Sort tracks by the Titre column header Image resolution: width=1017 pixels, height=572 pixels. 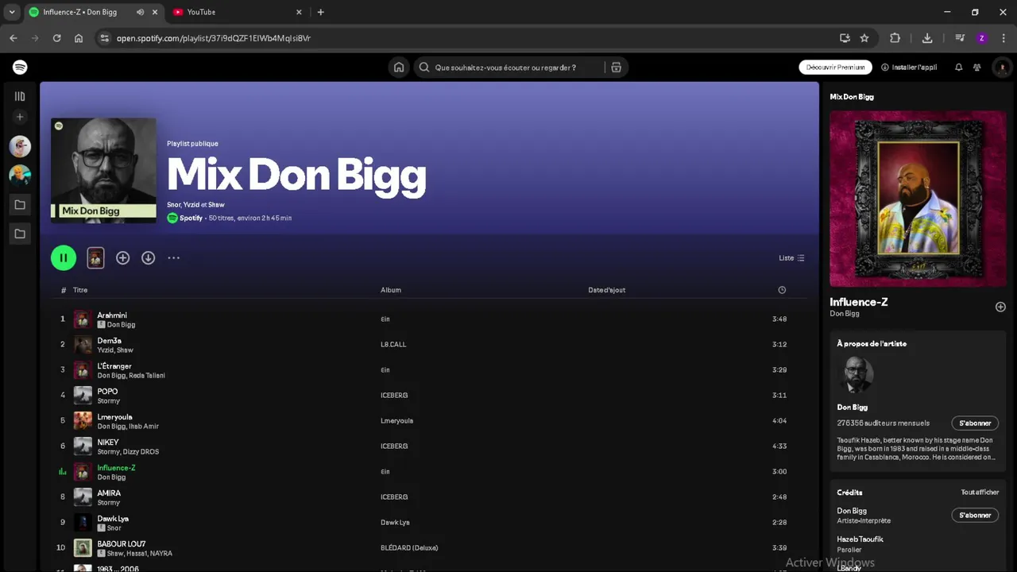pos(80,290)
